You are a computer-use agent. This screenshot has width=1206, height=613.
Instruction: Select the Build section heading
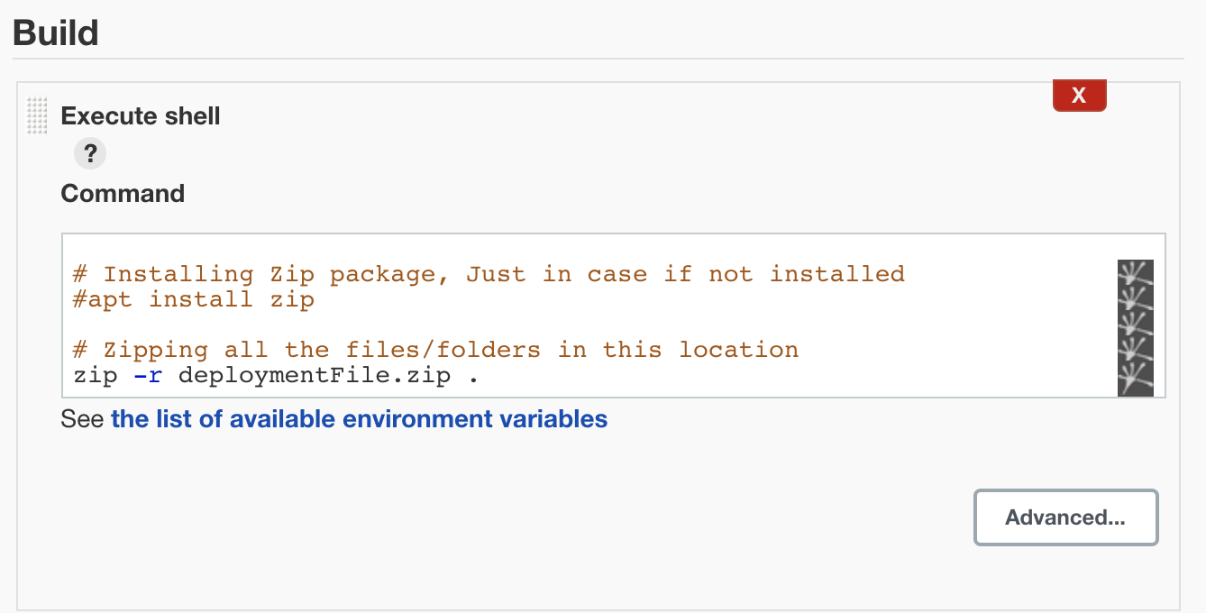click(56, 32)
